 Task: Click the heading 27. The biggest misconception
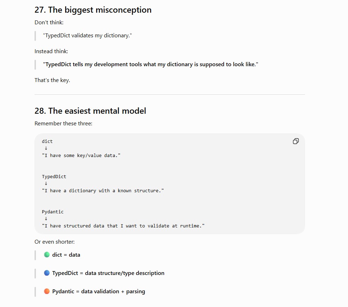click(93, 10)
